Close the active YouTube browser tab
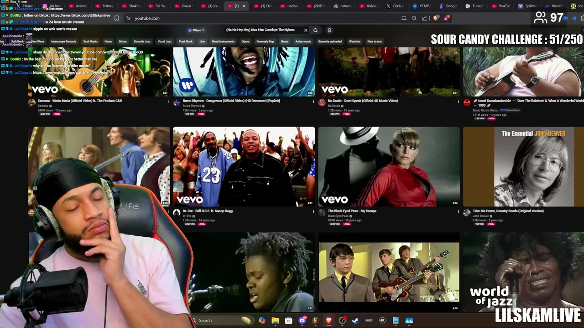Screen dimensions: 584x328 pos(244,6)
